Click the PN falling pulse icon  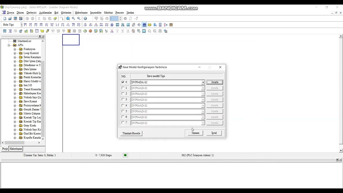[91, 25]
